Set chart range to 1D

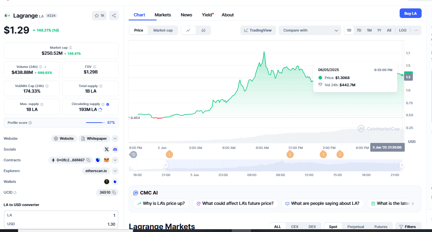349,30
